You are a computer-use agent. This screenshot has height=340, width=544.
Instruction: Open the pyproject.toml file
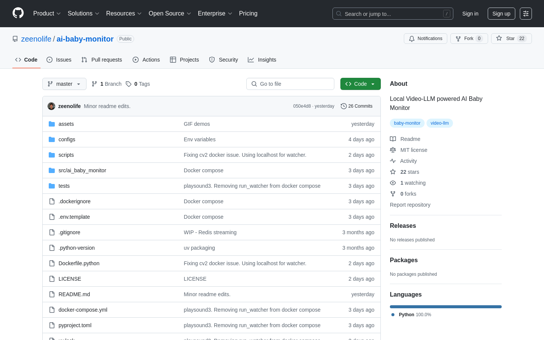tap(75, 325)
